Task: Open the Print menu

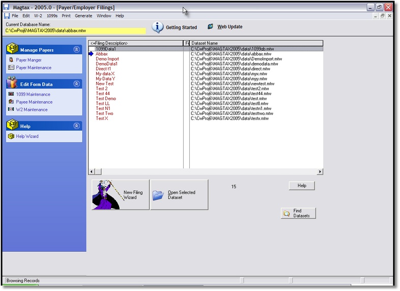Action: point(66,16)
